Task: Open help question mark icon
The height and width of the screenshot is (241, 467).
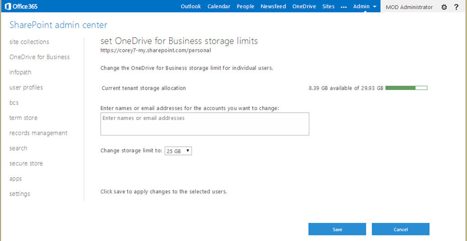Action: [x=456, y=7]
